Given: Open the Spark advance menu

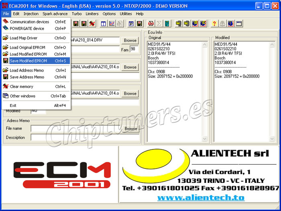Looking at the screenshot, I should 55,14.
